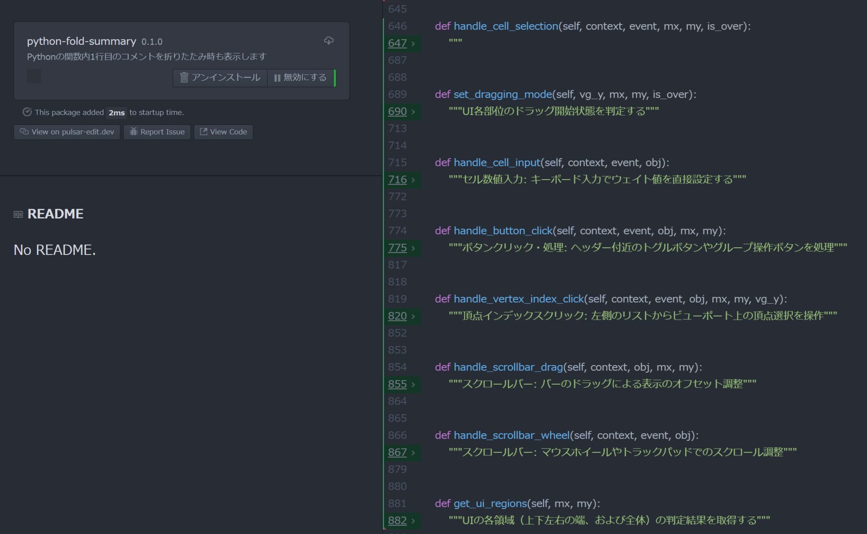Unfold set_dragging_mode body at line 690

[413, 112]
